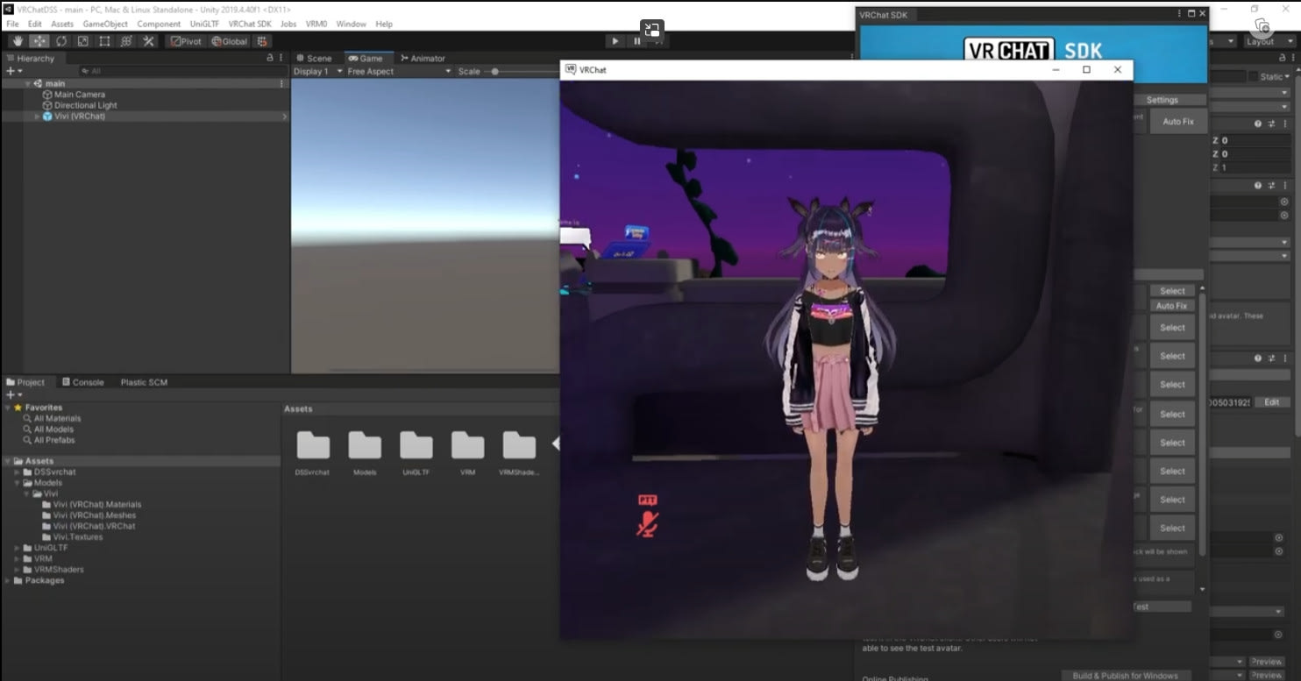Select the Hand tool in toolbar
The image size is (1301, 681).
(x=18, y=41)
